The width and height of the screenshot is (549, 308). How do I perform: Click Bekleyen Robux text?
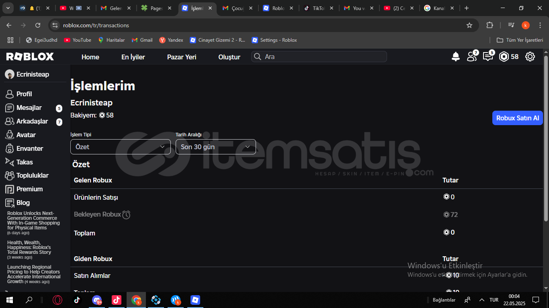[x=97, y=215]
